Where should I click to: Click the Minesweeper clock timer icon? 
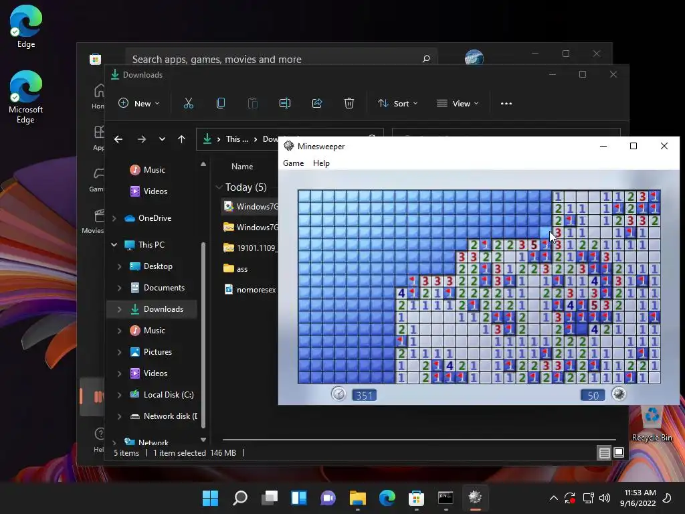point(338,394)
